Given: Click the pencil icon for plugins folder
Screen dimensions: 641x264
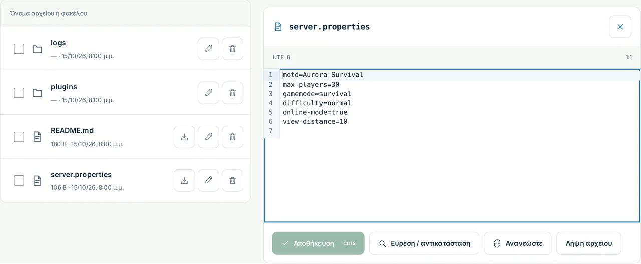Looking at the screenshot, I should coord(208,93).
